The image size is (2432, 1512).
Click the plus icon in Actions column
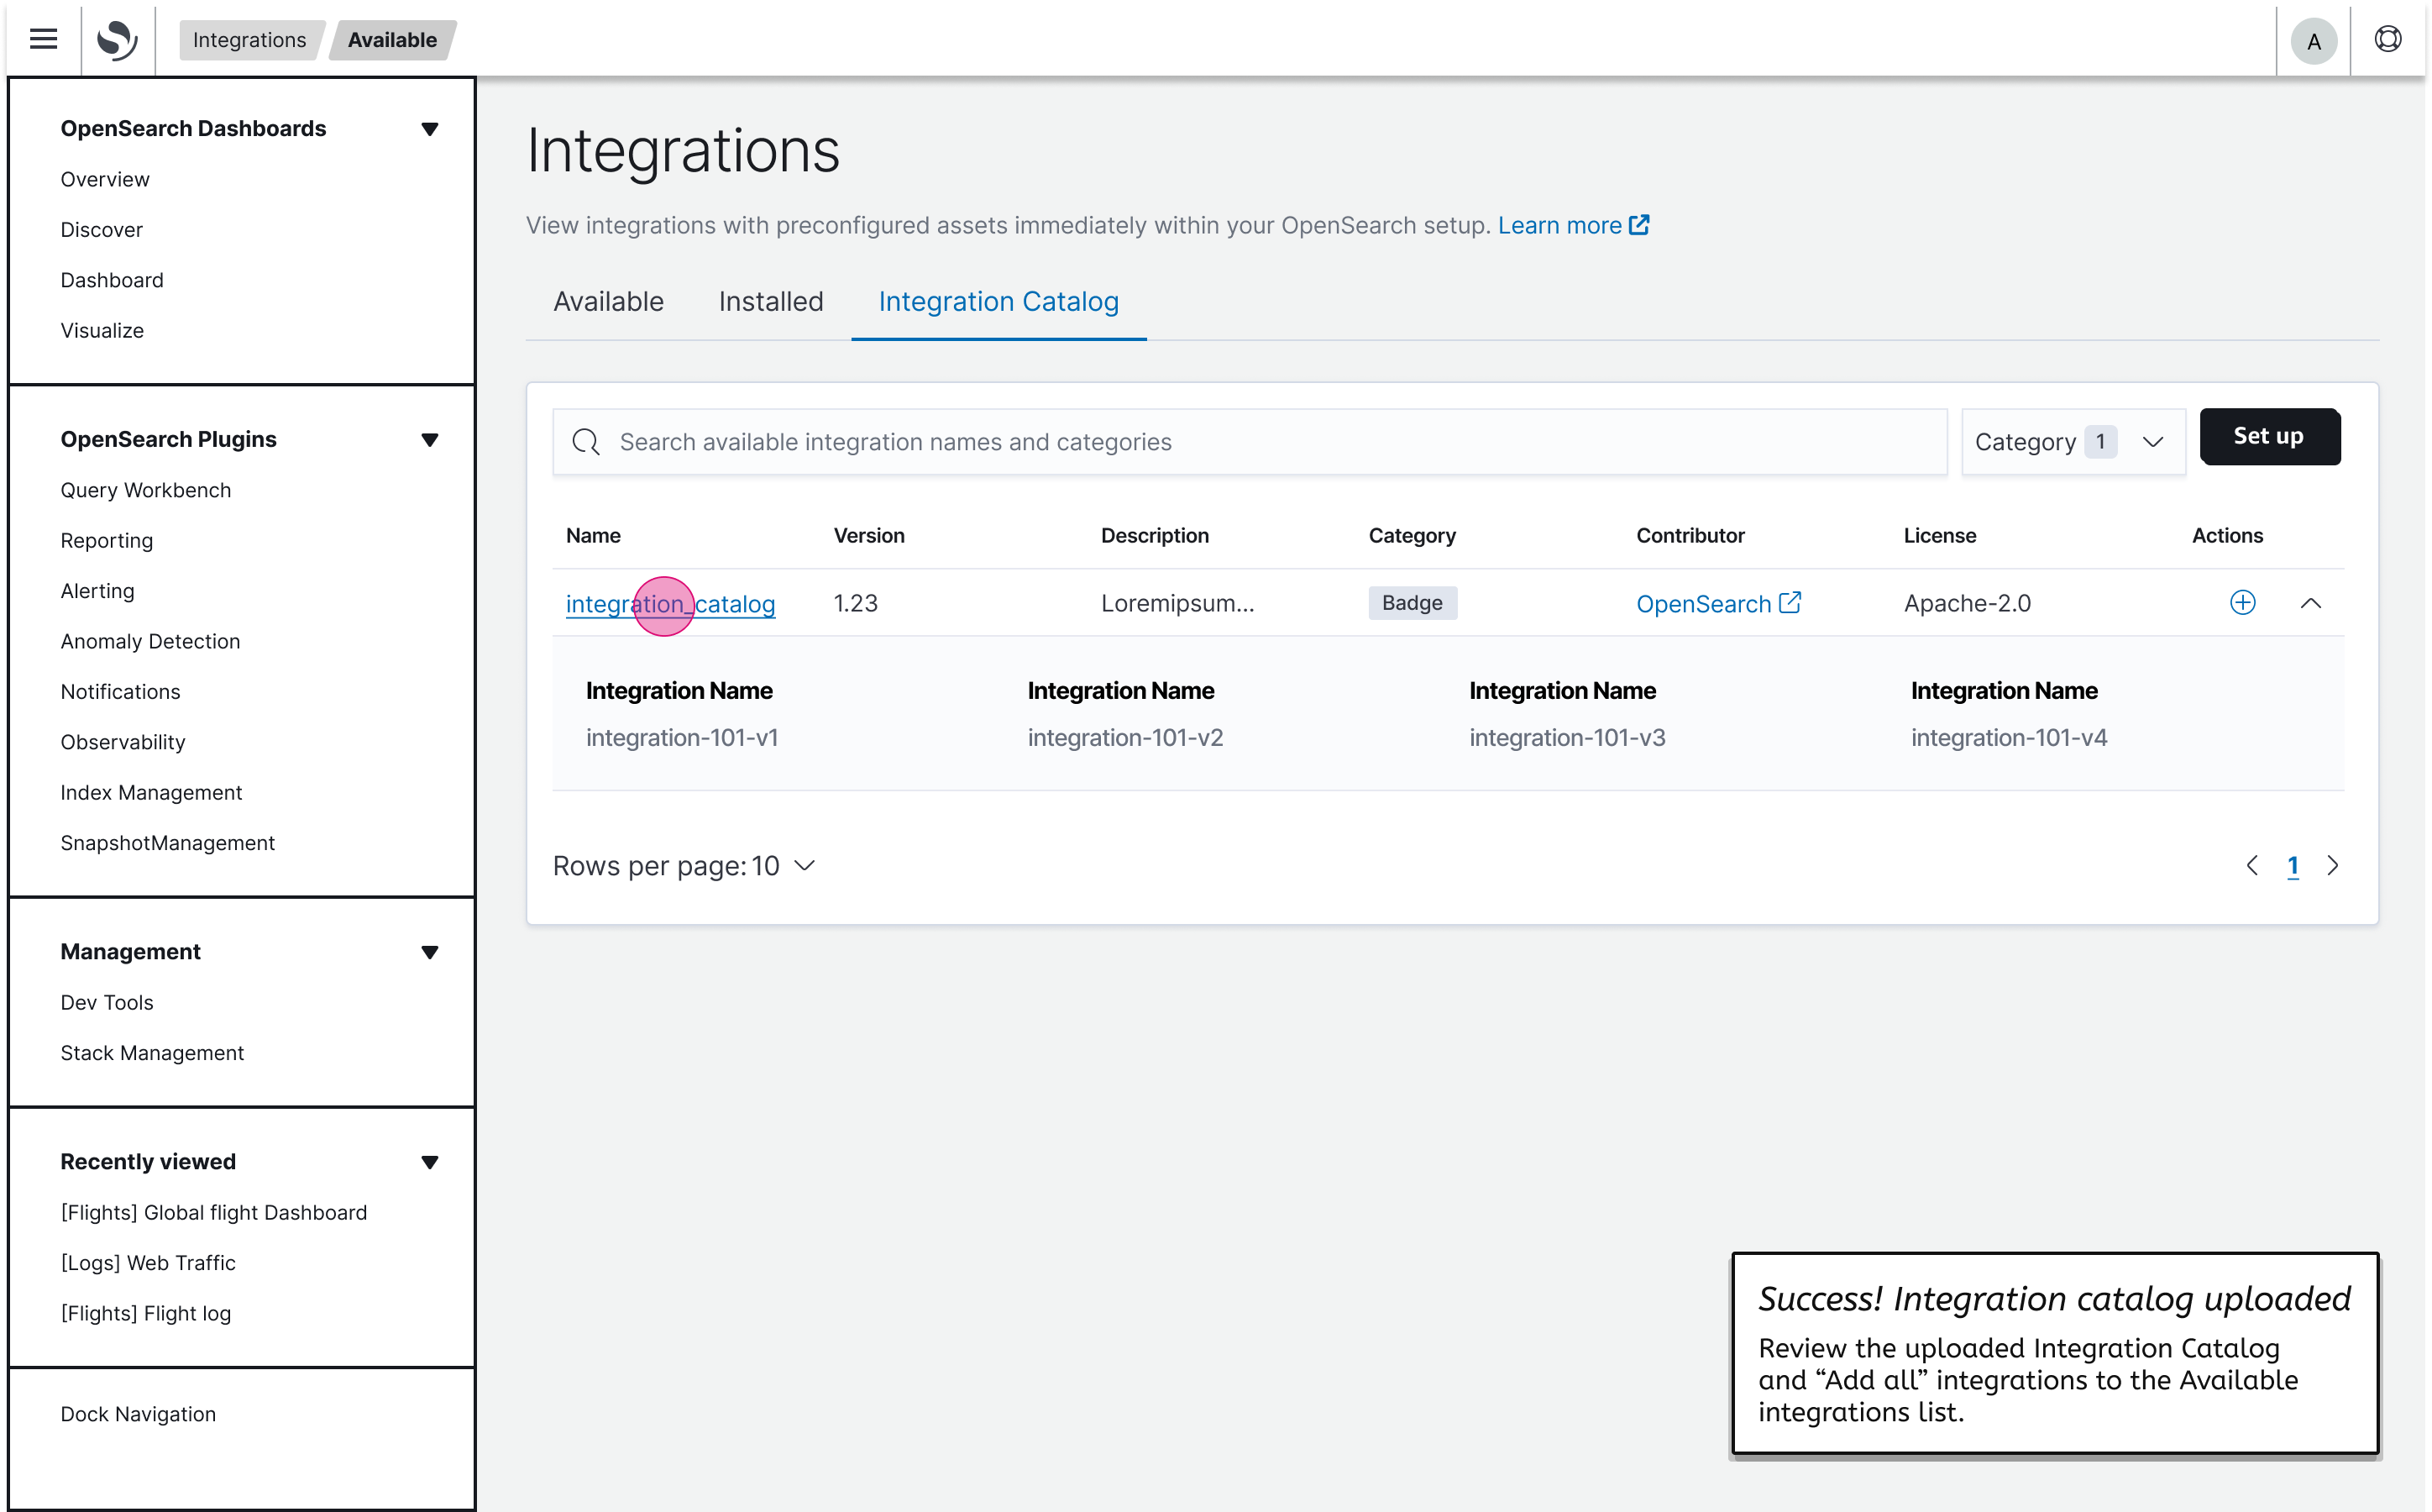(2242, 603)
